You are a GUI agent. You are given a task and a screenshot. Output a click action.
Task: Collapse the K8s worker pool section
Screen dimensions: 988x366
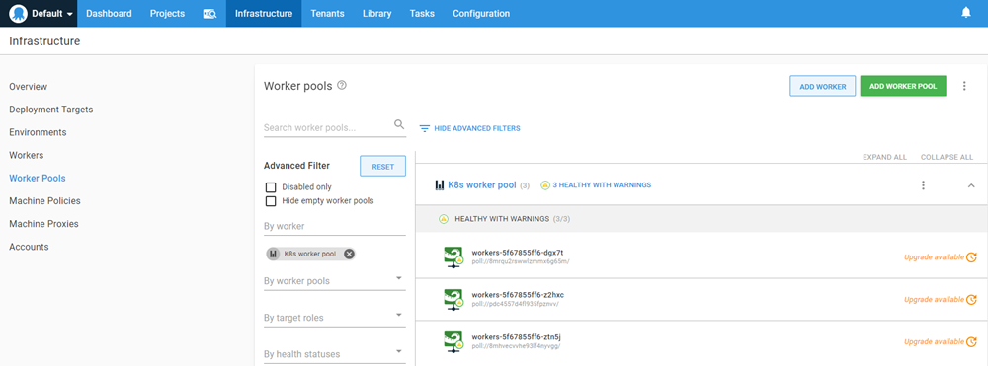click(x=971, y=185)
